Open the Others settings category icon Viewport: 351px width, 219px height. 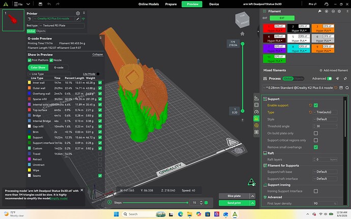coord(256,126)
